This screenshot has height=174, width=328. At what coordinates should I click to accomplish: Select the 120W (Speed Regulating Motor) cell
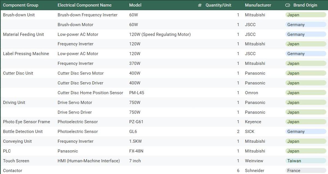160,34
